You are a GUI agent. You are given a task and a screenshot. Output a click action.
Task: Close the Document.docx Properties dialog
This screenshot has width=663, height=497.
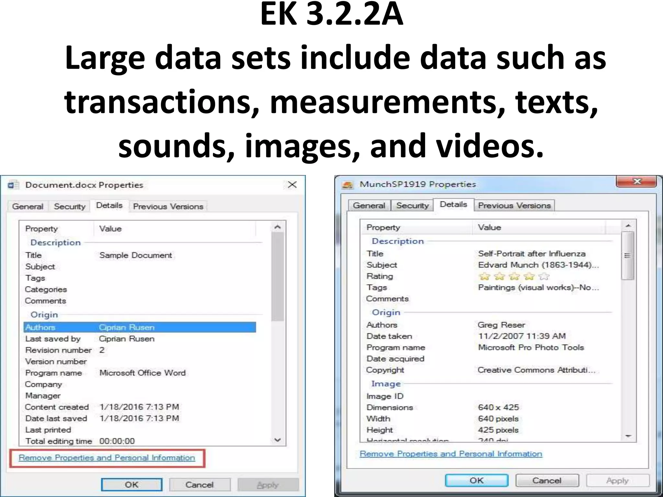click(292, 184)
